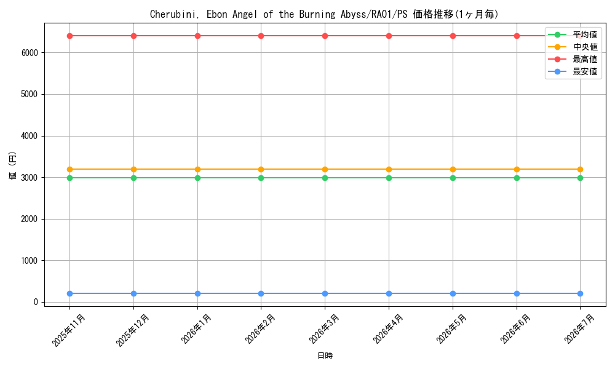Click the red 最高値 legend marker
The width and height of the screenshot is (615, 369).
[x=557, y=59]
